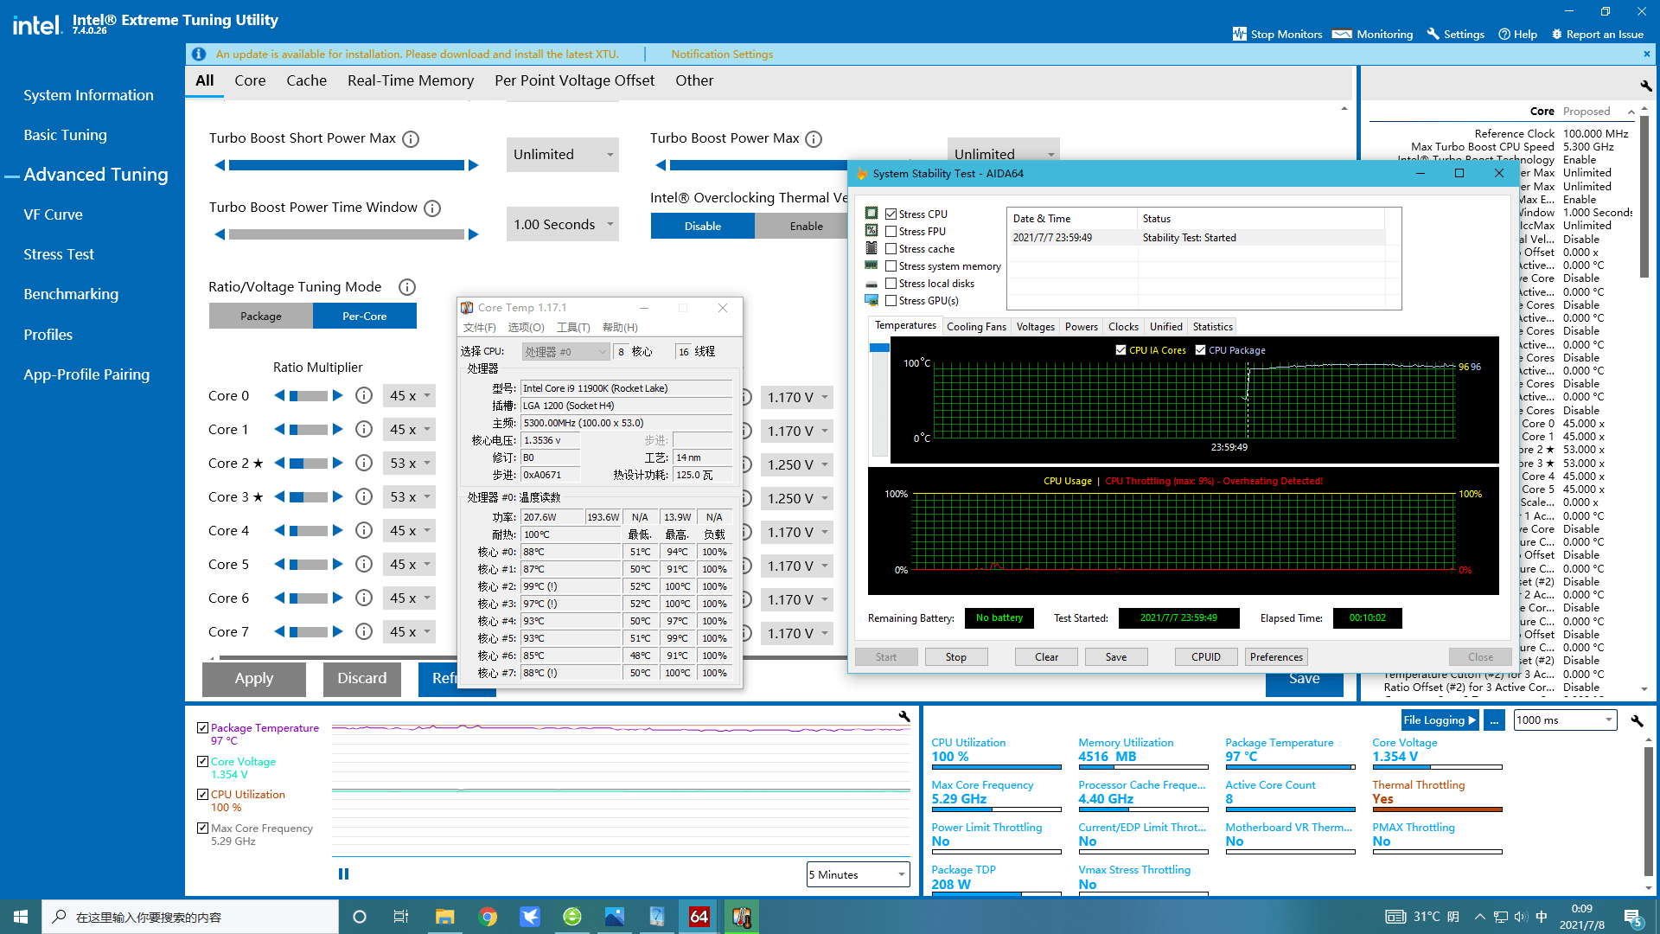The height and width of the screenshot is (934, 1660).
Task: Toggle CPU Package graph checkbox
Action: point(1200,350)
